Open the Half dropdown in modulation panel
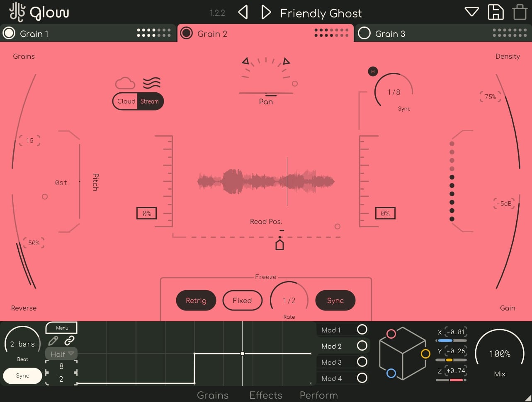This screenshot has height=402, width=532. (x=61, y=354)
